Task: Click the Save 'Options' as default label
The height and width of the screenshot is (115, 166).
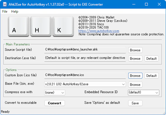Action: click(102, 103)
